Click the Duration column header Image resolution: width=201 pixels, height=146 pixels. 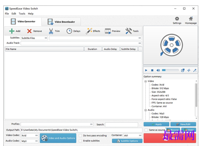point(93,49)
